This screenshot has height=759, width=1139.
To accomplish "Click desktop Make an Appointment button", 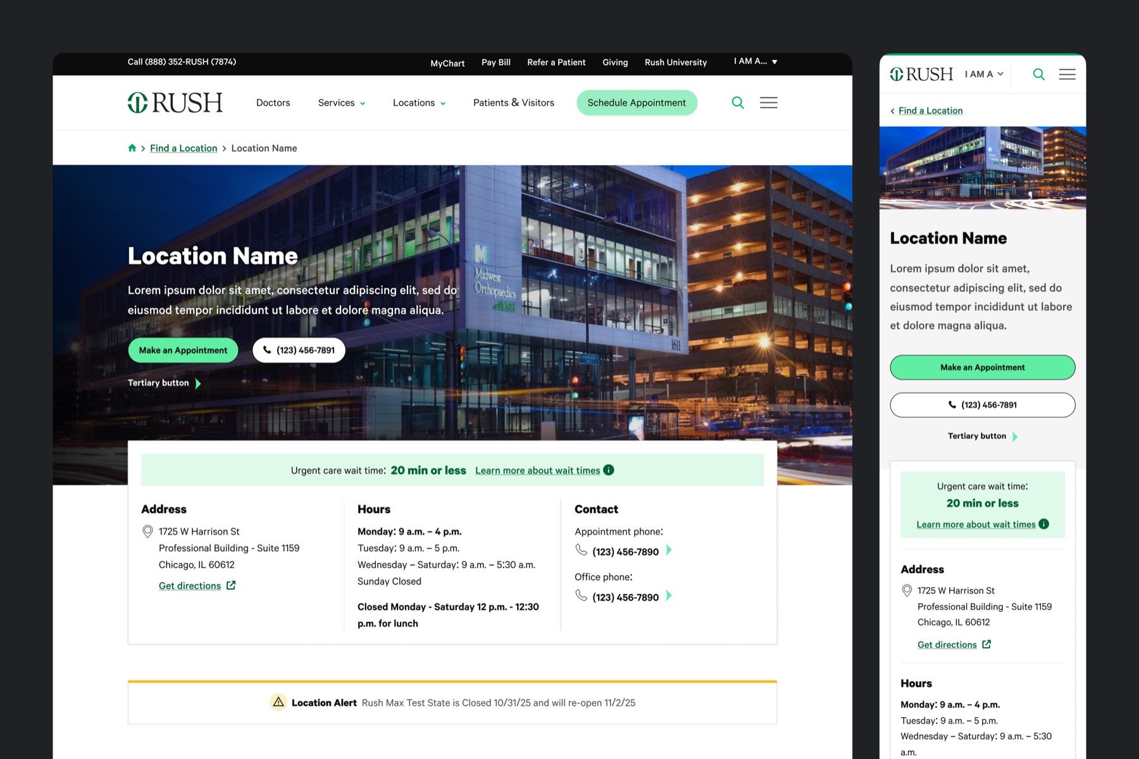I will click(x=183, y=350).
